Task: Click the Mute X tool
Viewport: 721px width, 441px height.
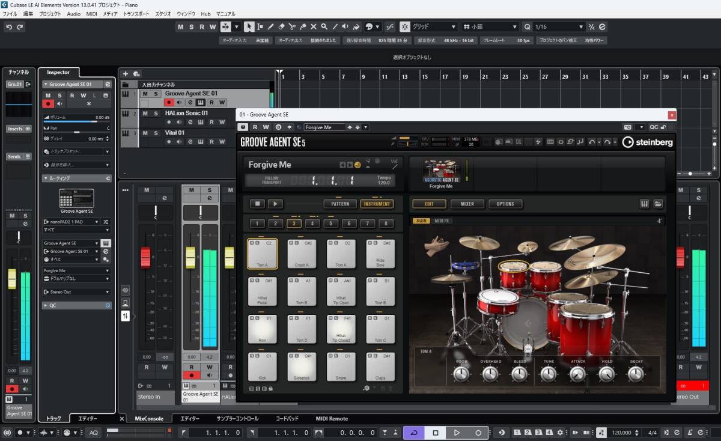Action: click(x=313, y=27)
